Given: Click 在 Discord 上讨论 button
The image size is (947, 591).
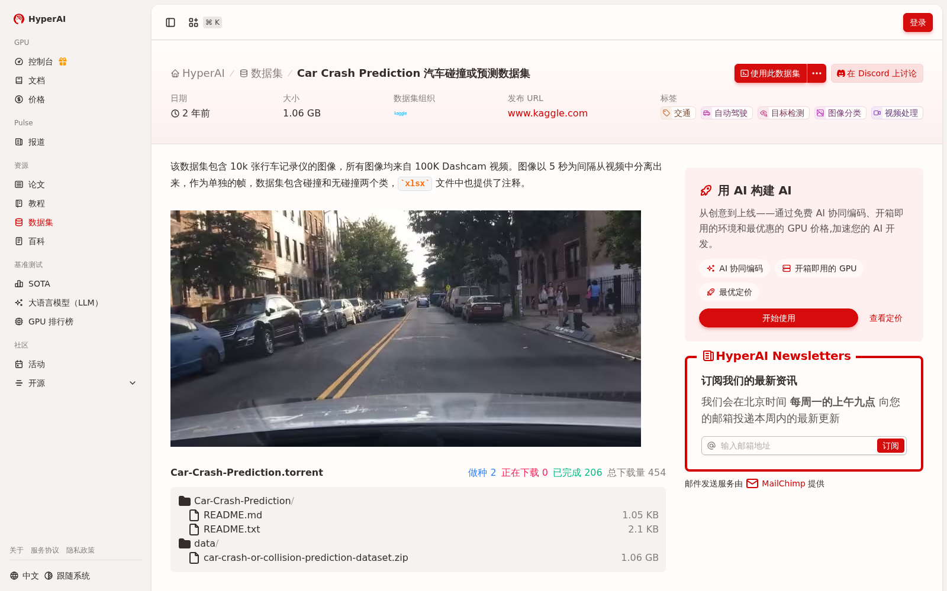Looking at the screenshot, I should click(877, 73).
